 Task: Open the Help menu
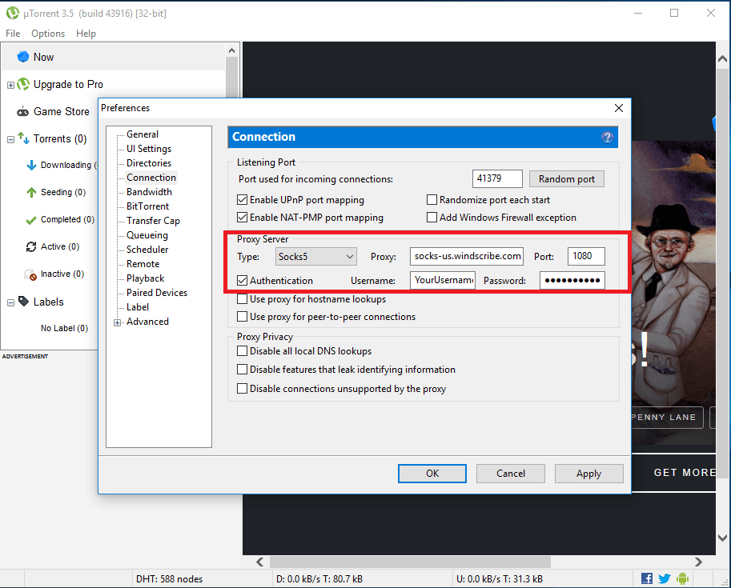pos(86,34)
